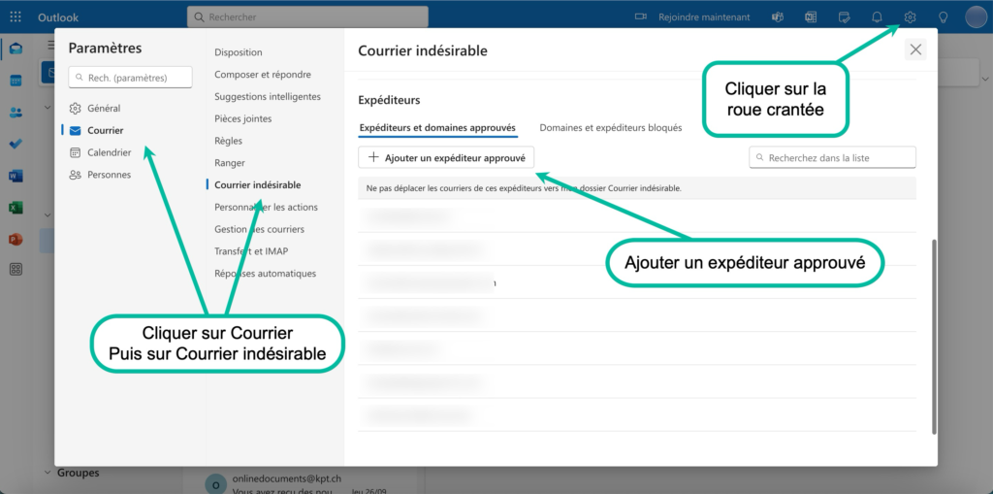The width and height of the screenshot is (993, 494).
Task: Click Ajouter un expéditeur approuvé
Action: pos(446,157)
